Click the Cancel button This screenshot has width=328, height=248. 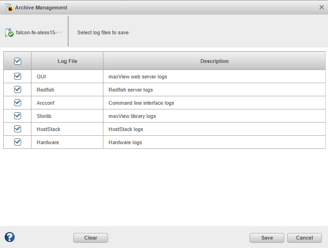[x=304, y=238]
